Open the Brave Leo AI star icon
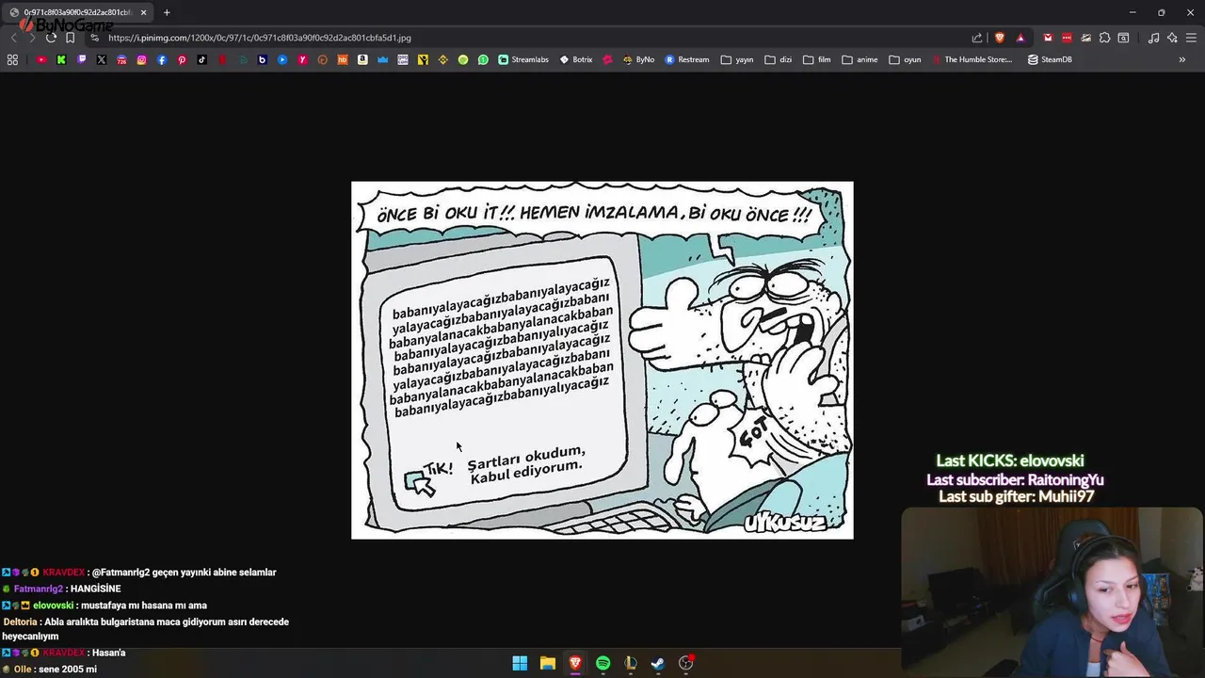The height and width of the screenshot is (678, 1205). coord(1172,38)
